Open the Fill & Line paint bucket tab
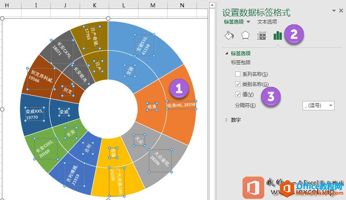This screenshot has height=200, width=346. [229, 35]
